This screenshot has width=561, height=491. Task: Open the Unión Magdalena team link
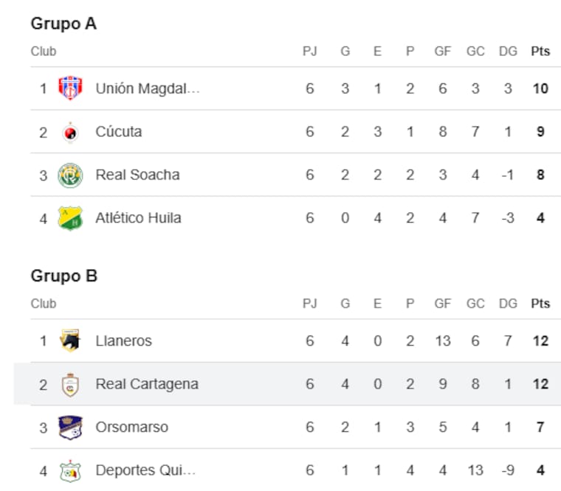(148, 88)
